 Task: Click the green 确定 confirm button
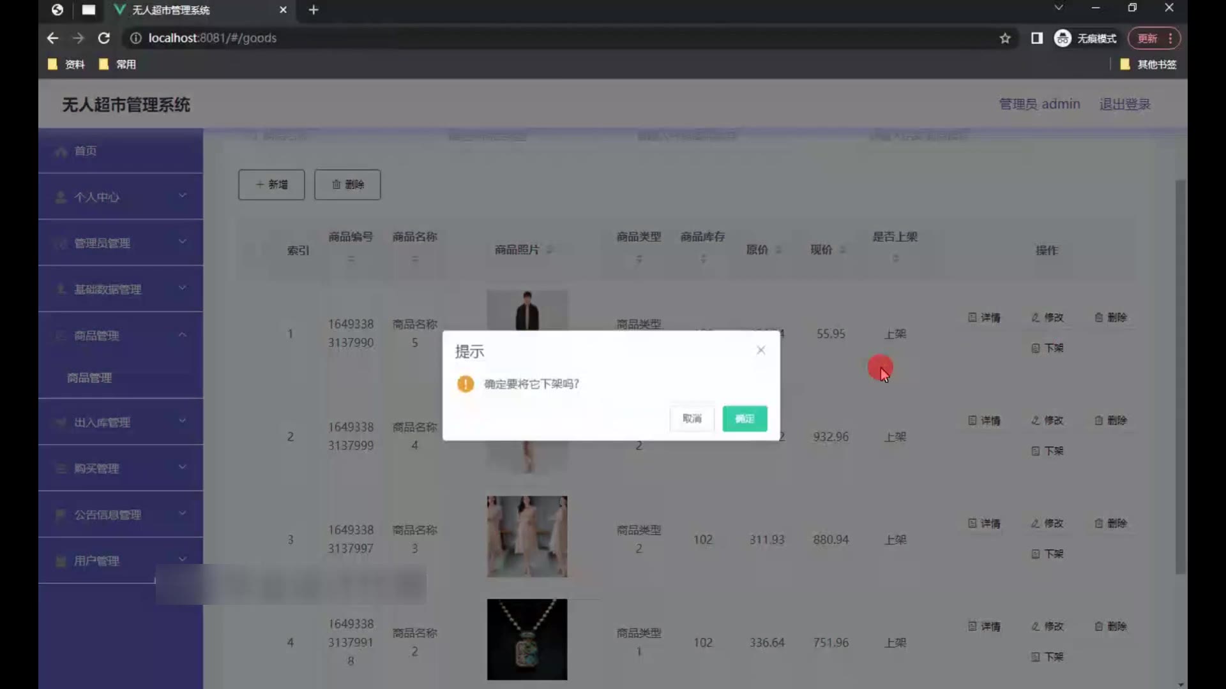pyautogui.click(x=745, y=419)
